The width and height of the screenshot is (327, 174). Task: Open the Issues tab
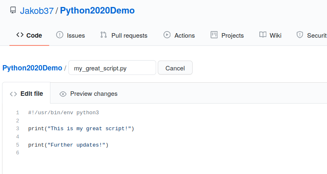click(x=70, y=35)
